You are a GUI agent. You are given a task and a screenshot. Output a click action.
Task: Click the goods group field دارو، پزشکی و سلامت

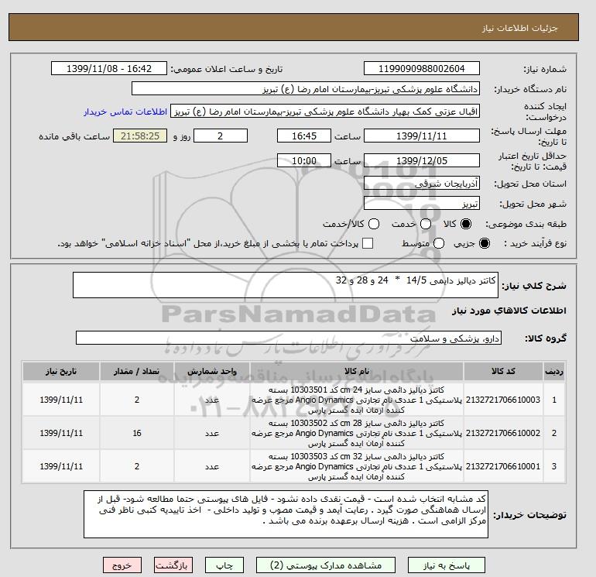[x=289, y=338]
